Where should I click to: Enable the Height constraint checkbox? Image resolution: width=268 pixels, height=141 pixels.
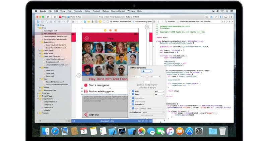(131, 94)
